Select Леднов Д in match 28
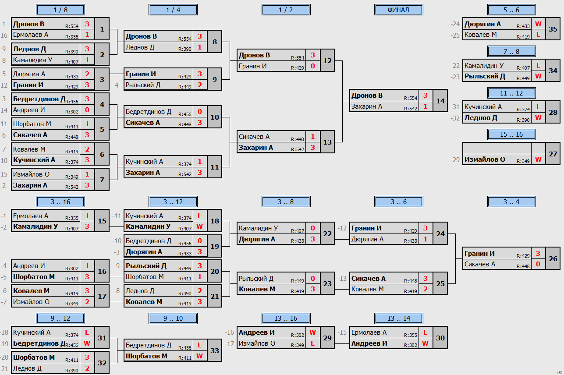564x375 pixels. click(x=481, y=117)
